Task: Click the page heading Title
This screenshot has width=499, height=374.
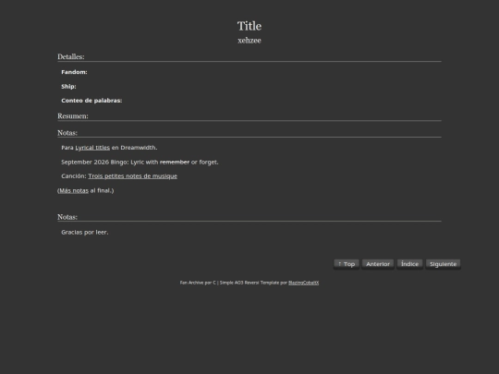Action: (x=249, y=26)
